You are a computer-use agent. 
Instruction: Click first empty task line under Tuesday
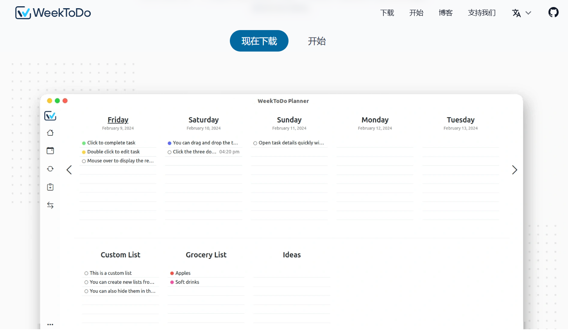[x=460, y=143]
